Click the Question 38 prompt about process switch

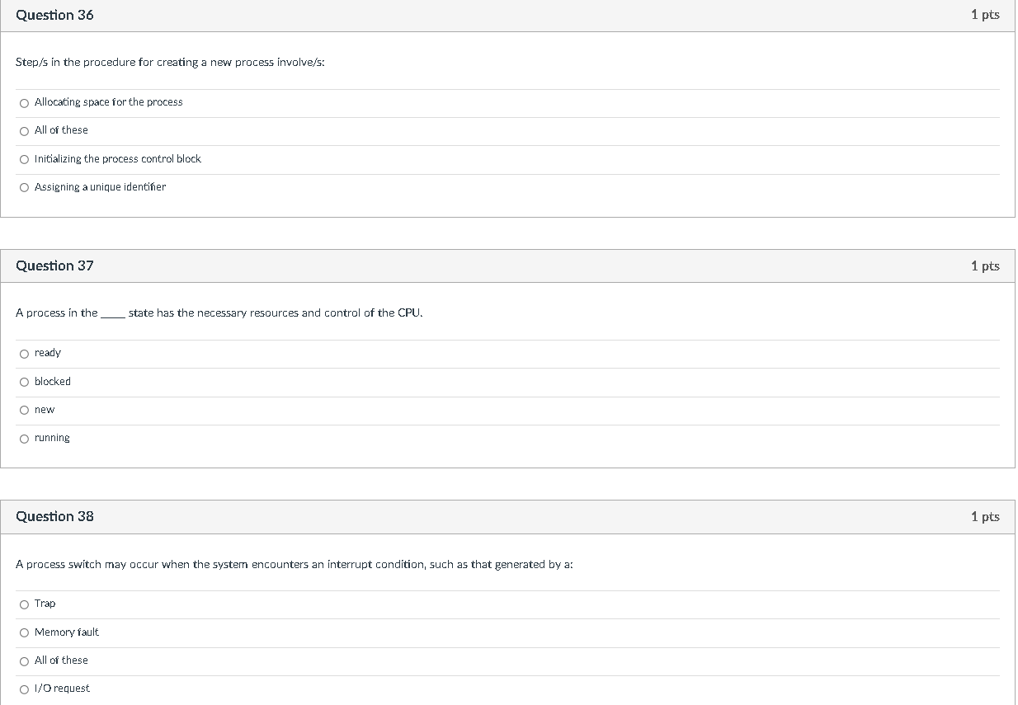pyautogui.click(x=295, y=564)
